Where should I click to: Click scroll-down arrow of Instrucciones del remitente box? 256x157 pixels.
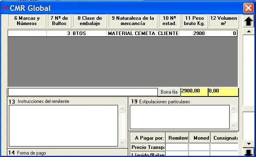point(122,142)
